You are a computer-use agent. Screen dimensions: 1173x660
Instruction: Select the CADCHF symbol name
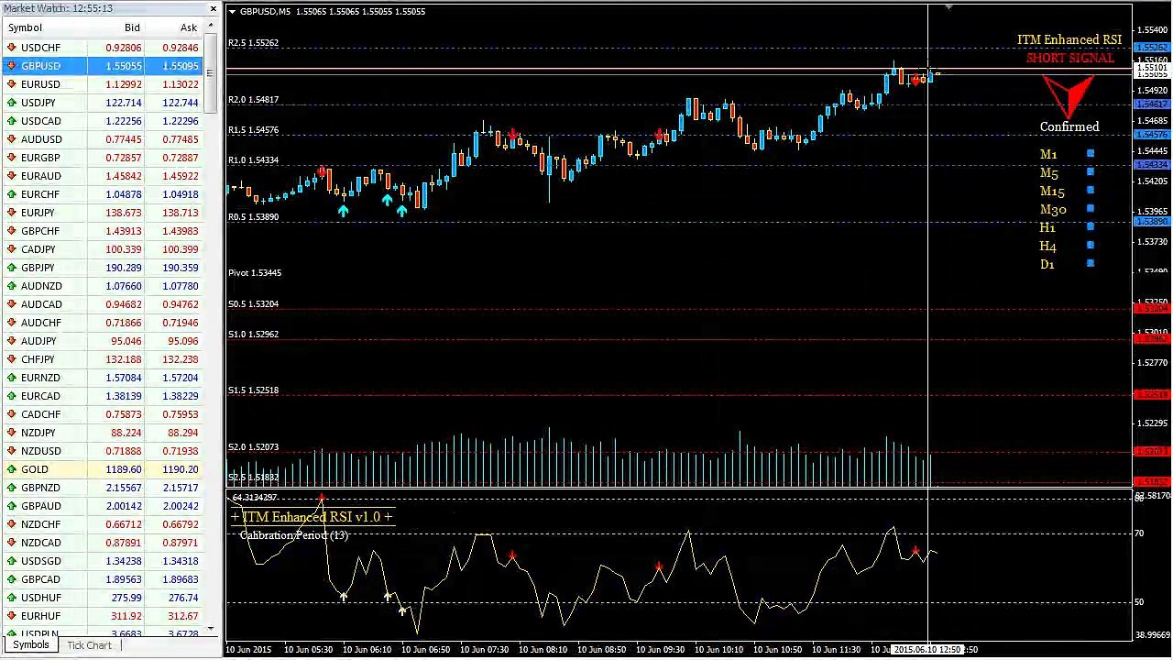pos(40,414)
